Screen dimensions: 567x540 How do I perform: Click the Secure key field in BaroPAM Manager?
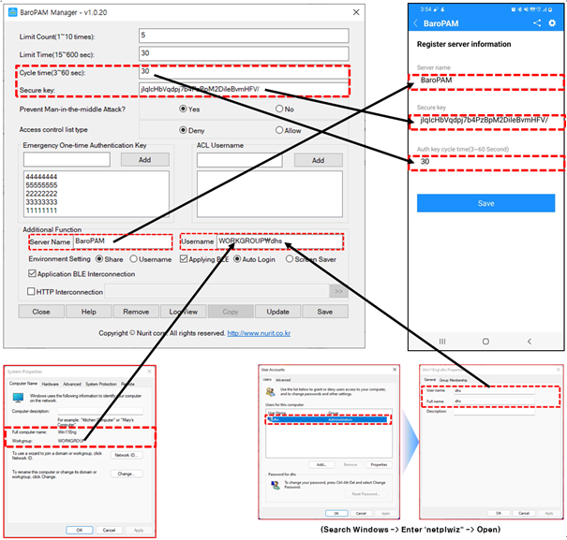coord(244,89)
